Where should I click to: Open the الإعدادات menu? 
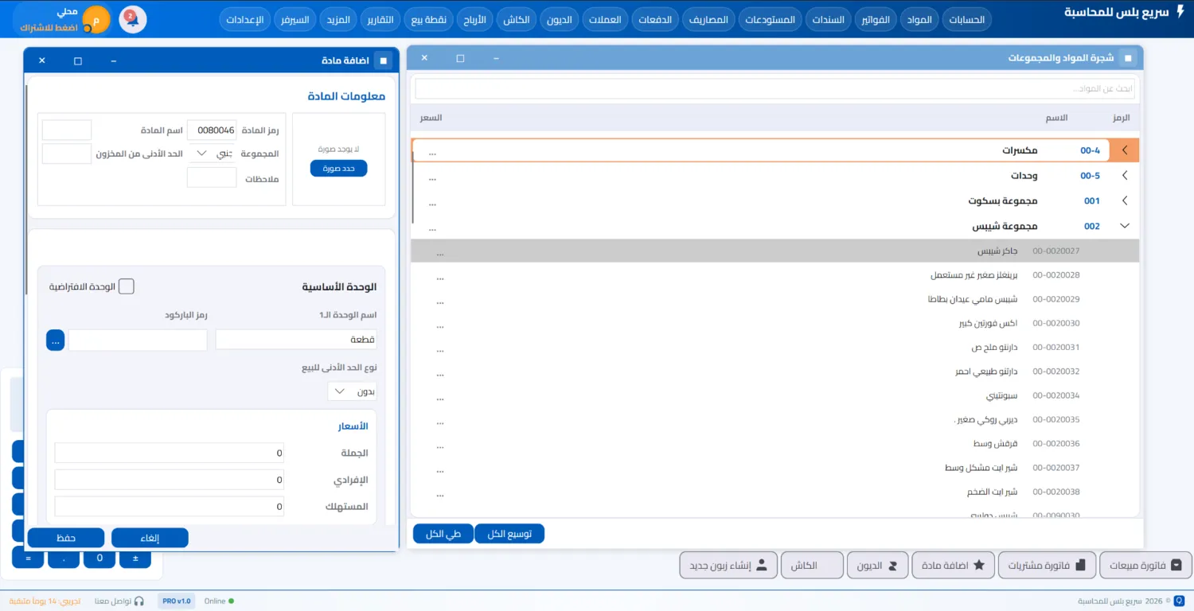(x=245, y=20)
